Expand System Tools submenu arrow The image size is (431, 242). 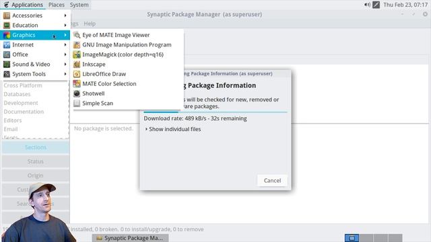point(65,74)
